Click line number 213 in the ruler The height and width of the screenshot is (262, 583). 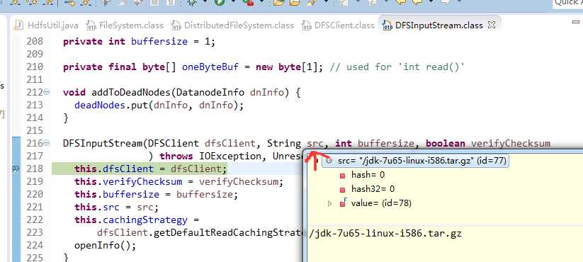(x=34, y=106)
